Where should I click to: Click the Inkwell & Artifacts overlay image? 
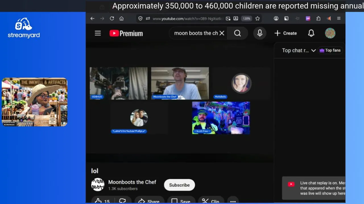tap(34, 102)
